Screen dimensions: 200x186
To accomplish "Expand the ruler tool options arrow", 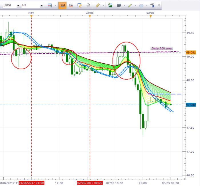I will pyautogui.click(x=103, y=5).
